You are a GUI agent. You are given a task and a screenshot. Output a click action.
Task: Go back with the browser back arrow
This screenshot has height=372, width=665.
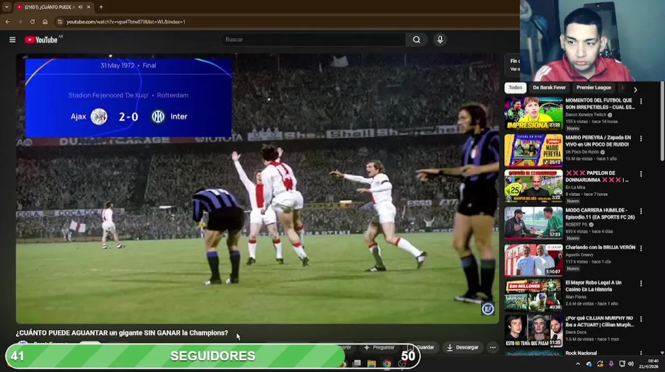7,22
